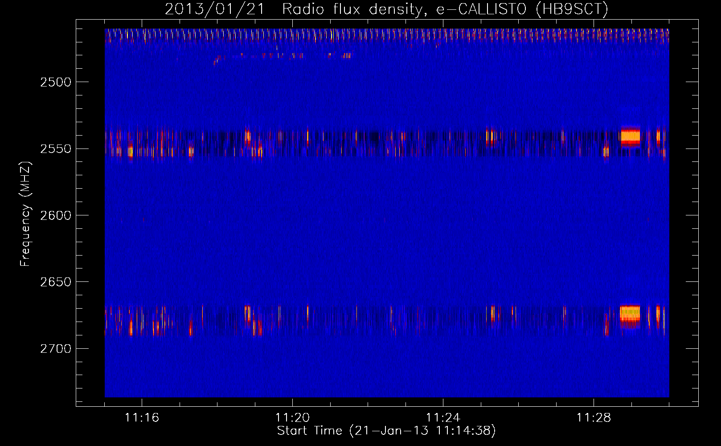Image resolution: width=721 pixels, height=446 pixels.
Task: Click the bright burst near 2675 MHz at 11:29
Action: click(630, 313)
